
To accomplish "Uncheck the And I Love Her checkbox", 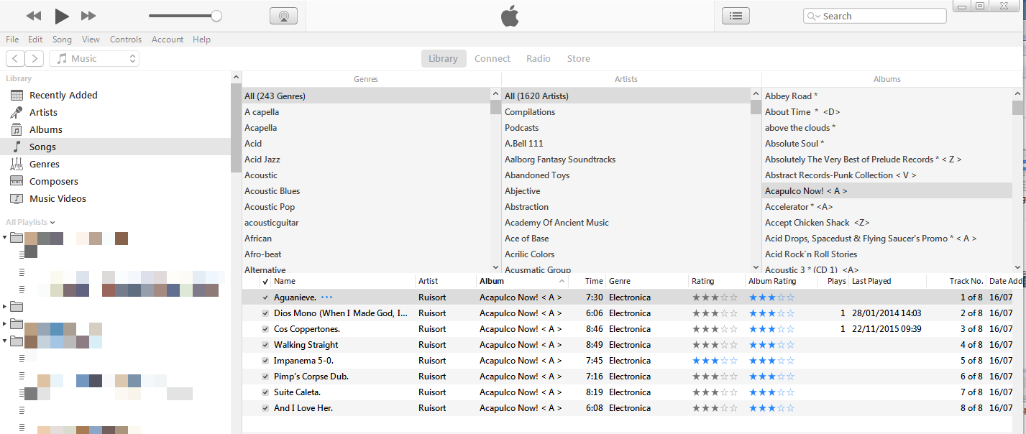I will click(x=265, y=408).
